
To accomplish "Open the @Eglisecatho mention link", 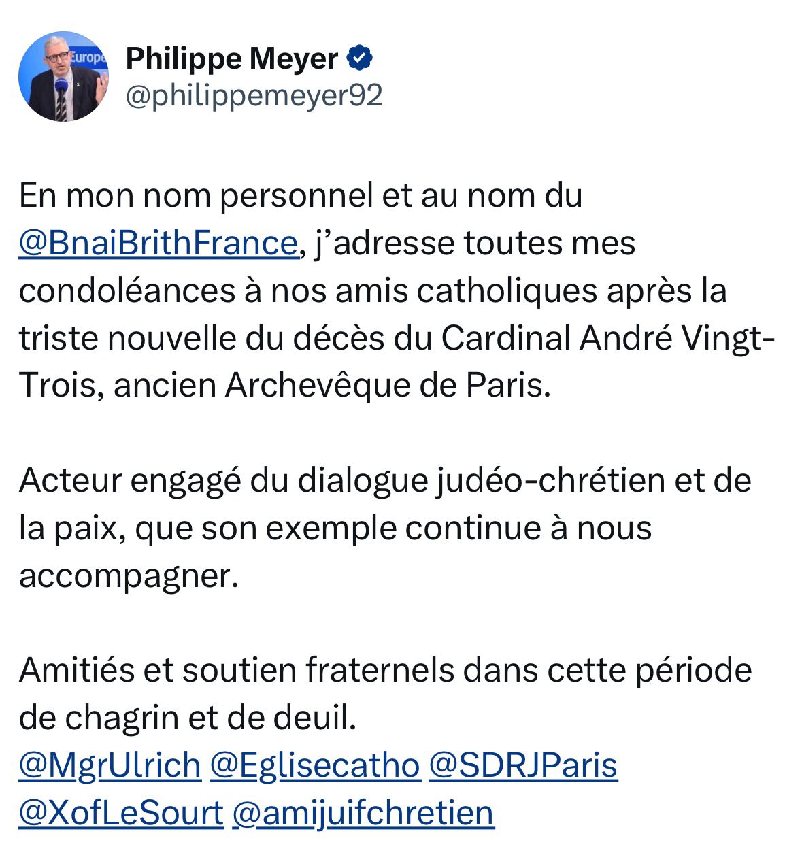I will click(x=315, y=765).
